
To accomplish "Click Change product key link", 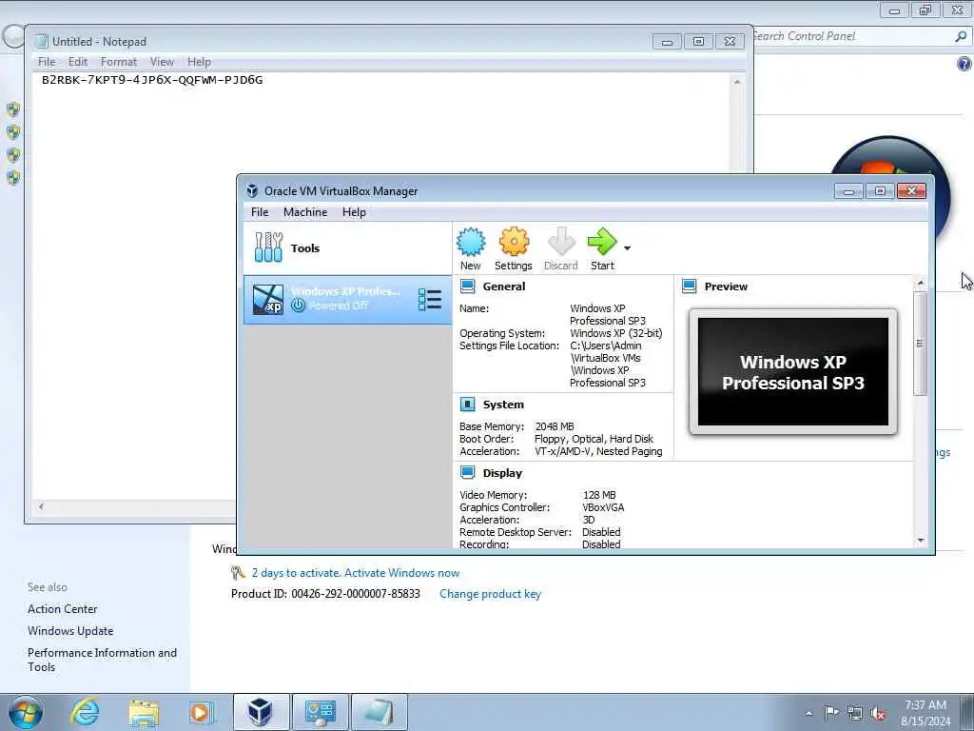I will 490,594.
